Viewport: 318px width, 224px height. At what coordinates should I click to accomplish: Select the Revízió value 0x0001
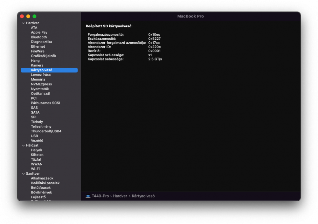[x=154, y=51]
